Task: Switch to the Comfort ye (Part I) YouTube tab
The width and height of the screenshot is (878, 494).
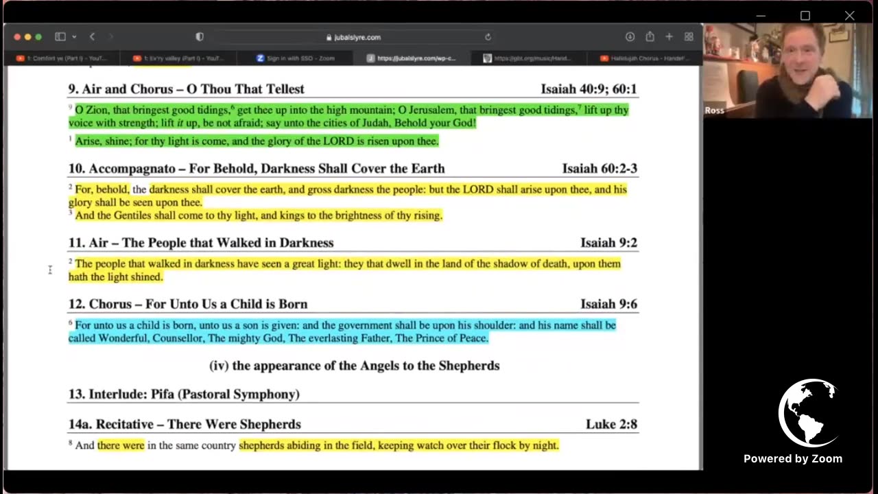Action: (63, 58)
